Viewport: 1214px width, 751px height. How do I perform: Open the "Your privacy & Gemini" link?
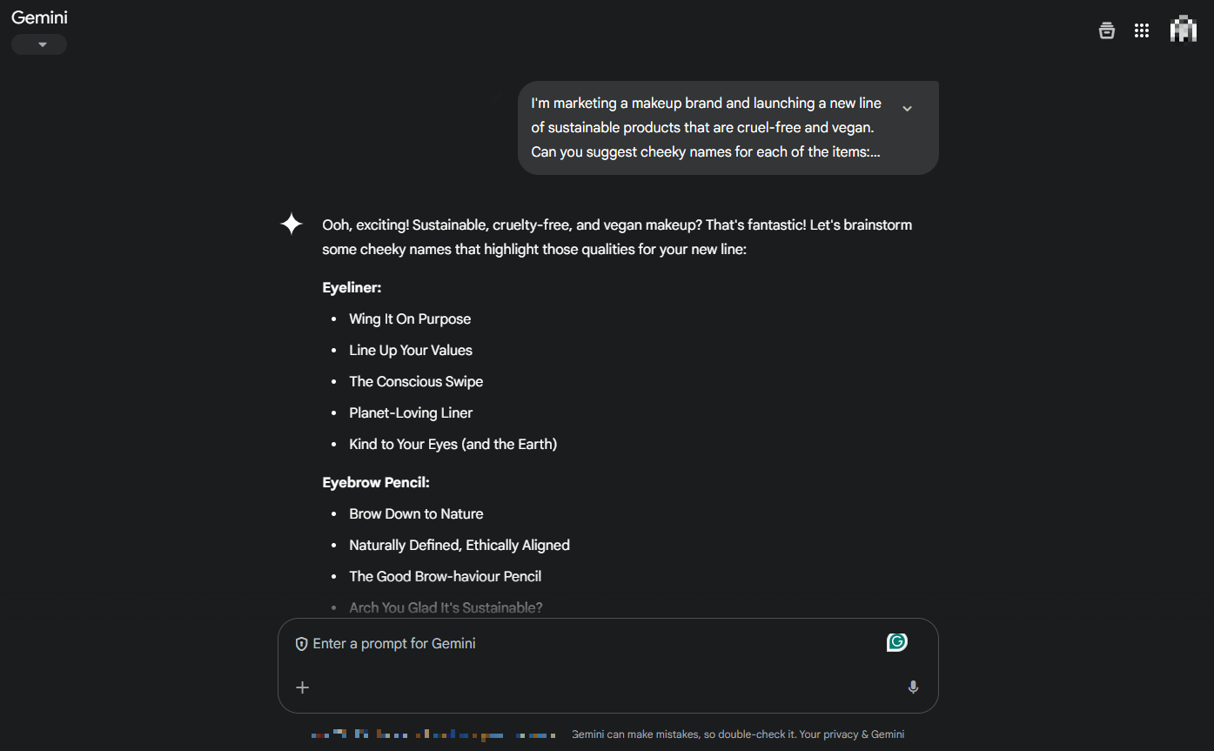(852, 734)
